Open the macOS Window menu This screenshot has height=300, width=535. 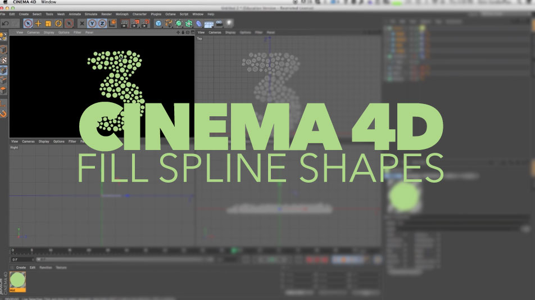(48, 2)
